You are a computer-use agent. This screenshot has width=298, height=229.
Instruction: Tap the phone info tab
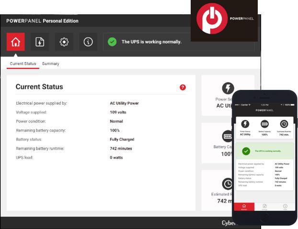tap(285, 207)
